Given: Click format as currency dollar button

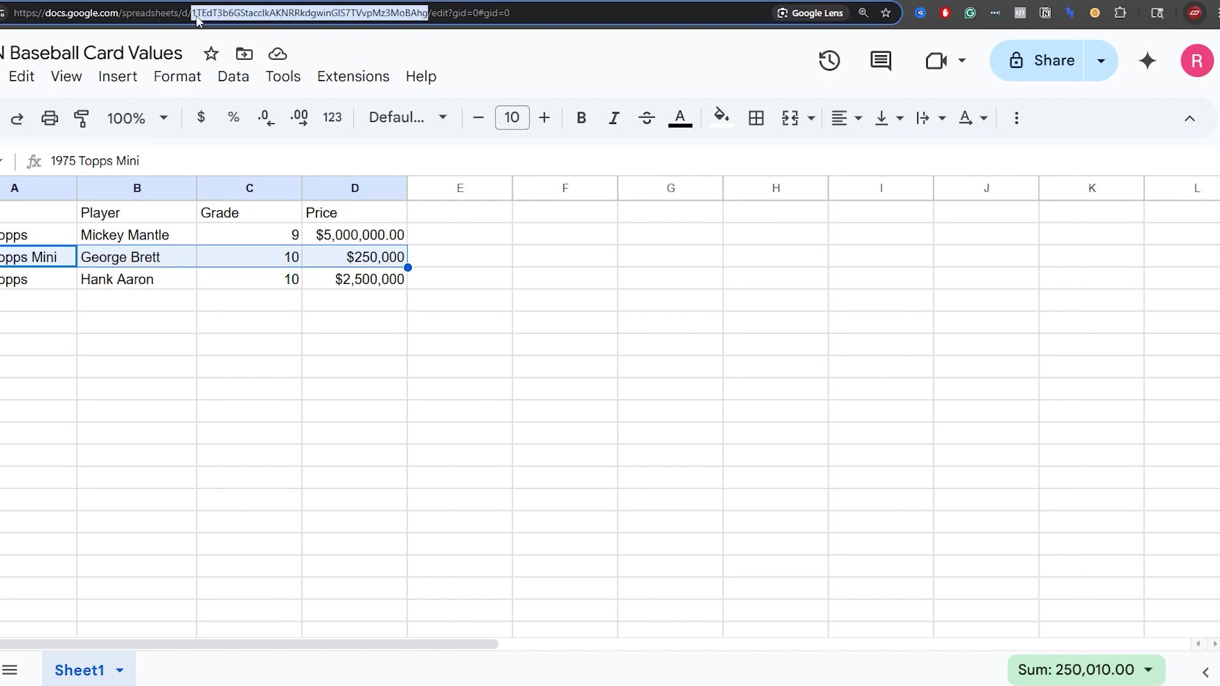Looking at the screenshot, I should [x=201, y=118].
